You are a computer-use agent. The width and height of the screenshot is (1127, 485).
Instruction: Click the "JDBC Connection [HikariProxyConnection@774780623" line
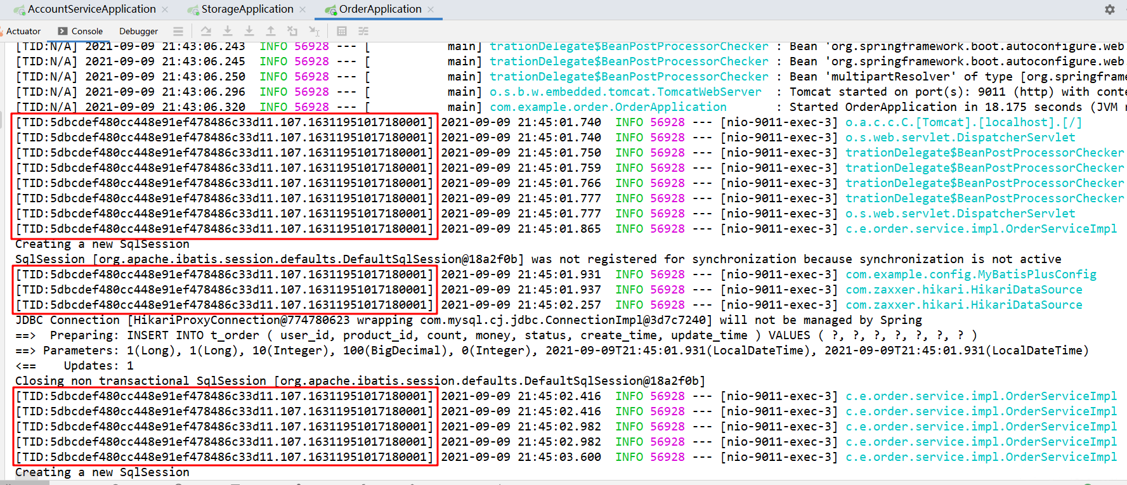[469, 320]
